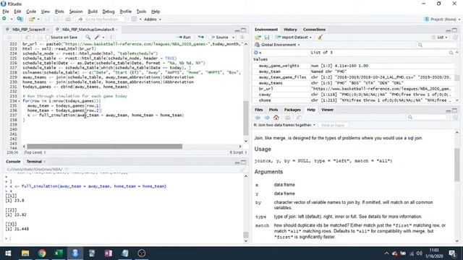Image resolution: width=463 pixels, height=260 pixels.
Task: Click the Environment search field
Action: (x=436, y=45)
